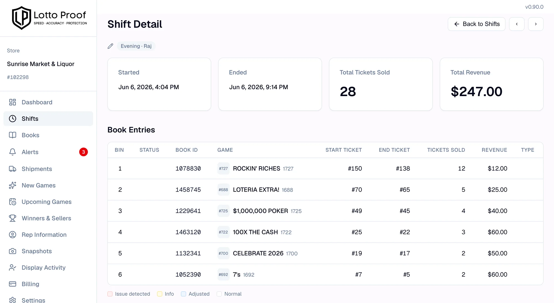
Task: Click the Evening · Raj shift tag
Action: (x=136, y=46)
